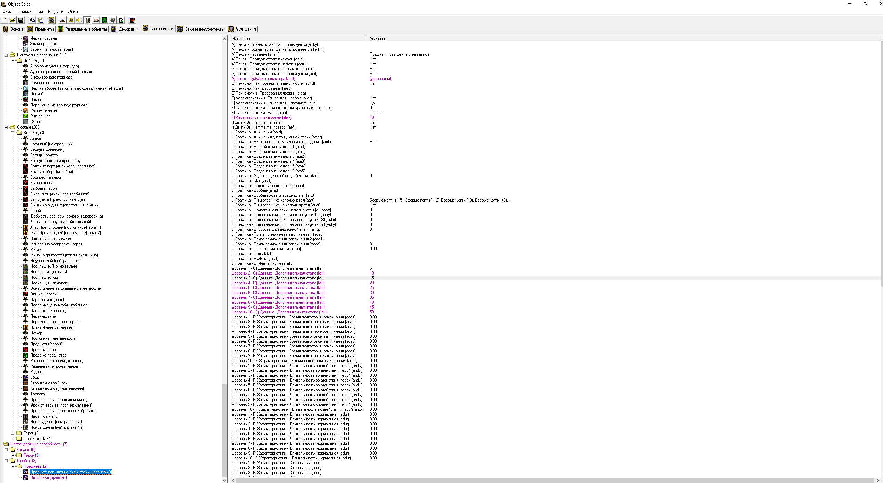Expand the Герои (2) folder node
Screen dimensions: 883x483
tap(13, 433)
